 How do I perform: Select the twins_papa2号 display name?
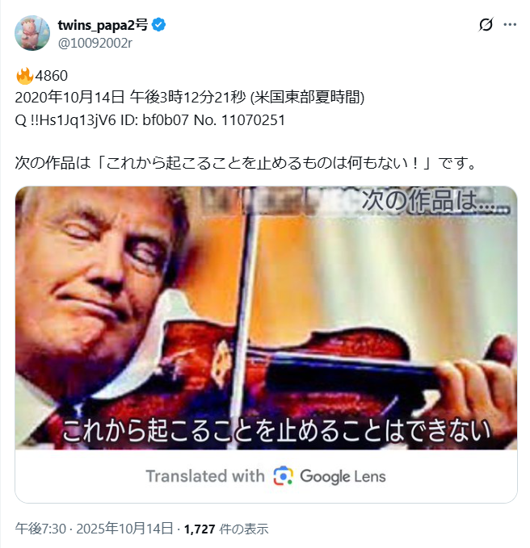[x=103, y=25]
